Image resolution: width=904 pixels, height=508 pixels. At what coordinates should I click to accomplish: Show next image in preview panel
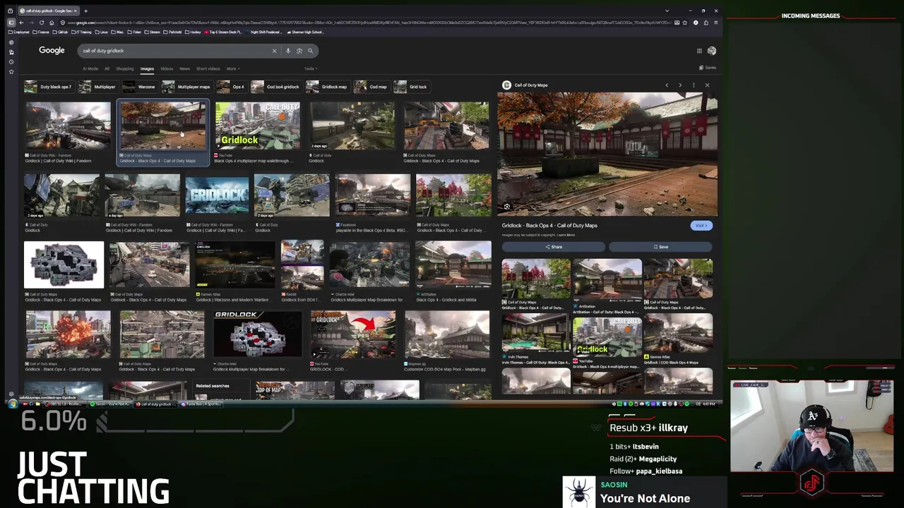[680, 85]
